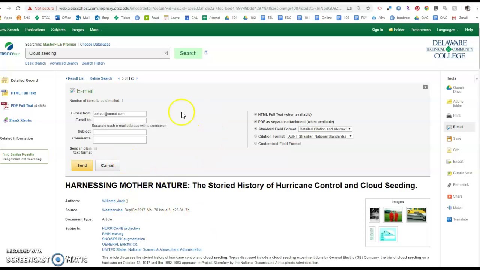The height and width of the screenshot is (270, 480).
Task: Select Citation Format radio button
Action: click(x=256, y=136)
